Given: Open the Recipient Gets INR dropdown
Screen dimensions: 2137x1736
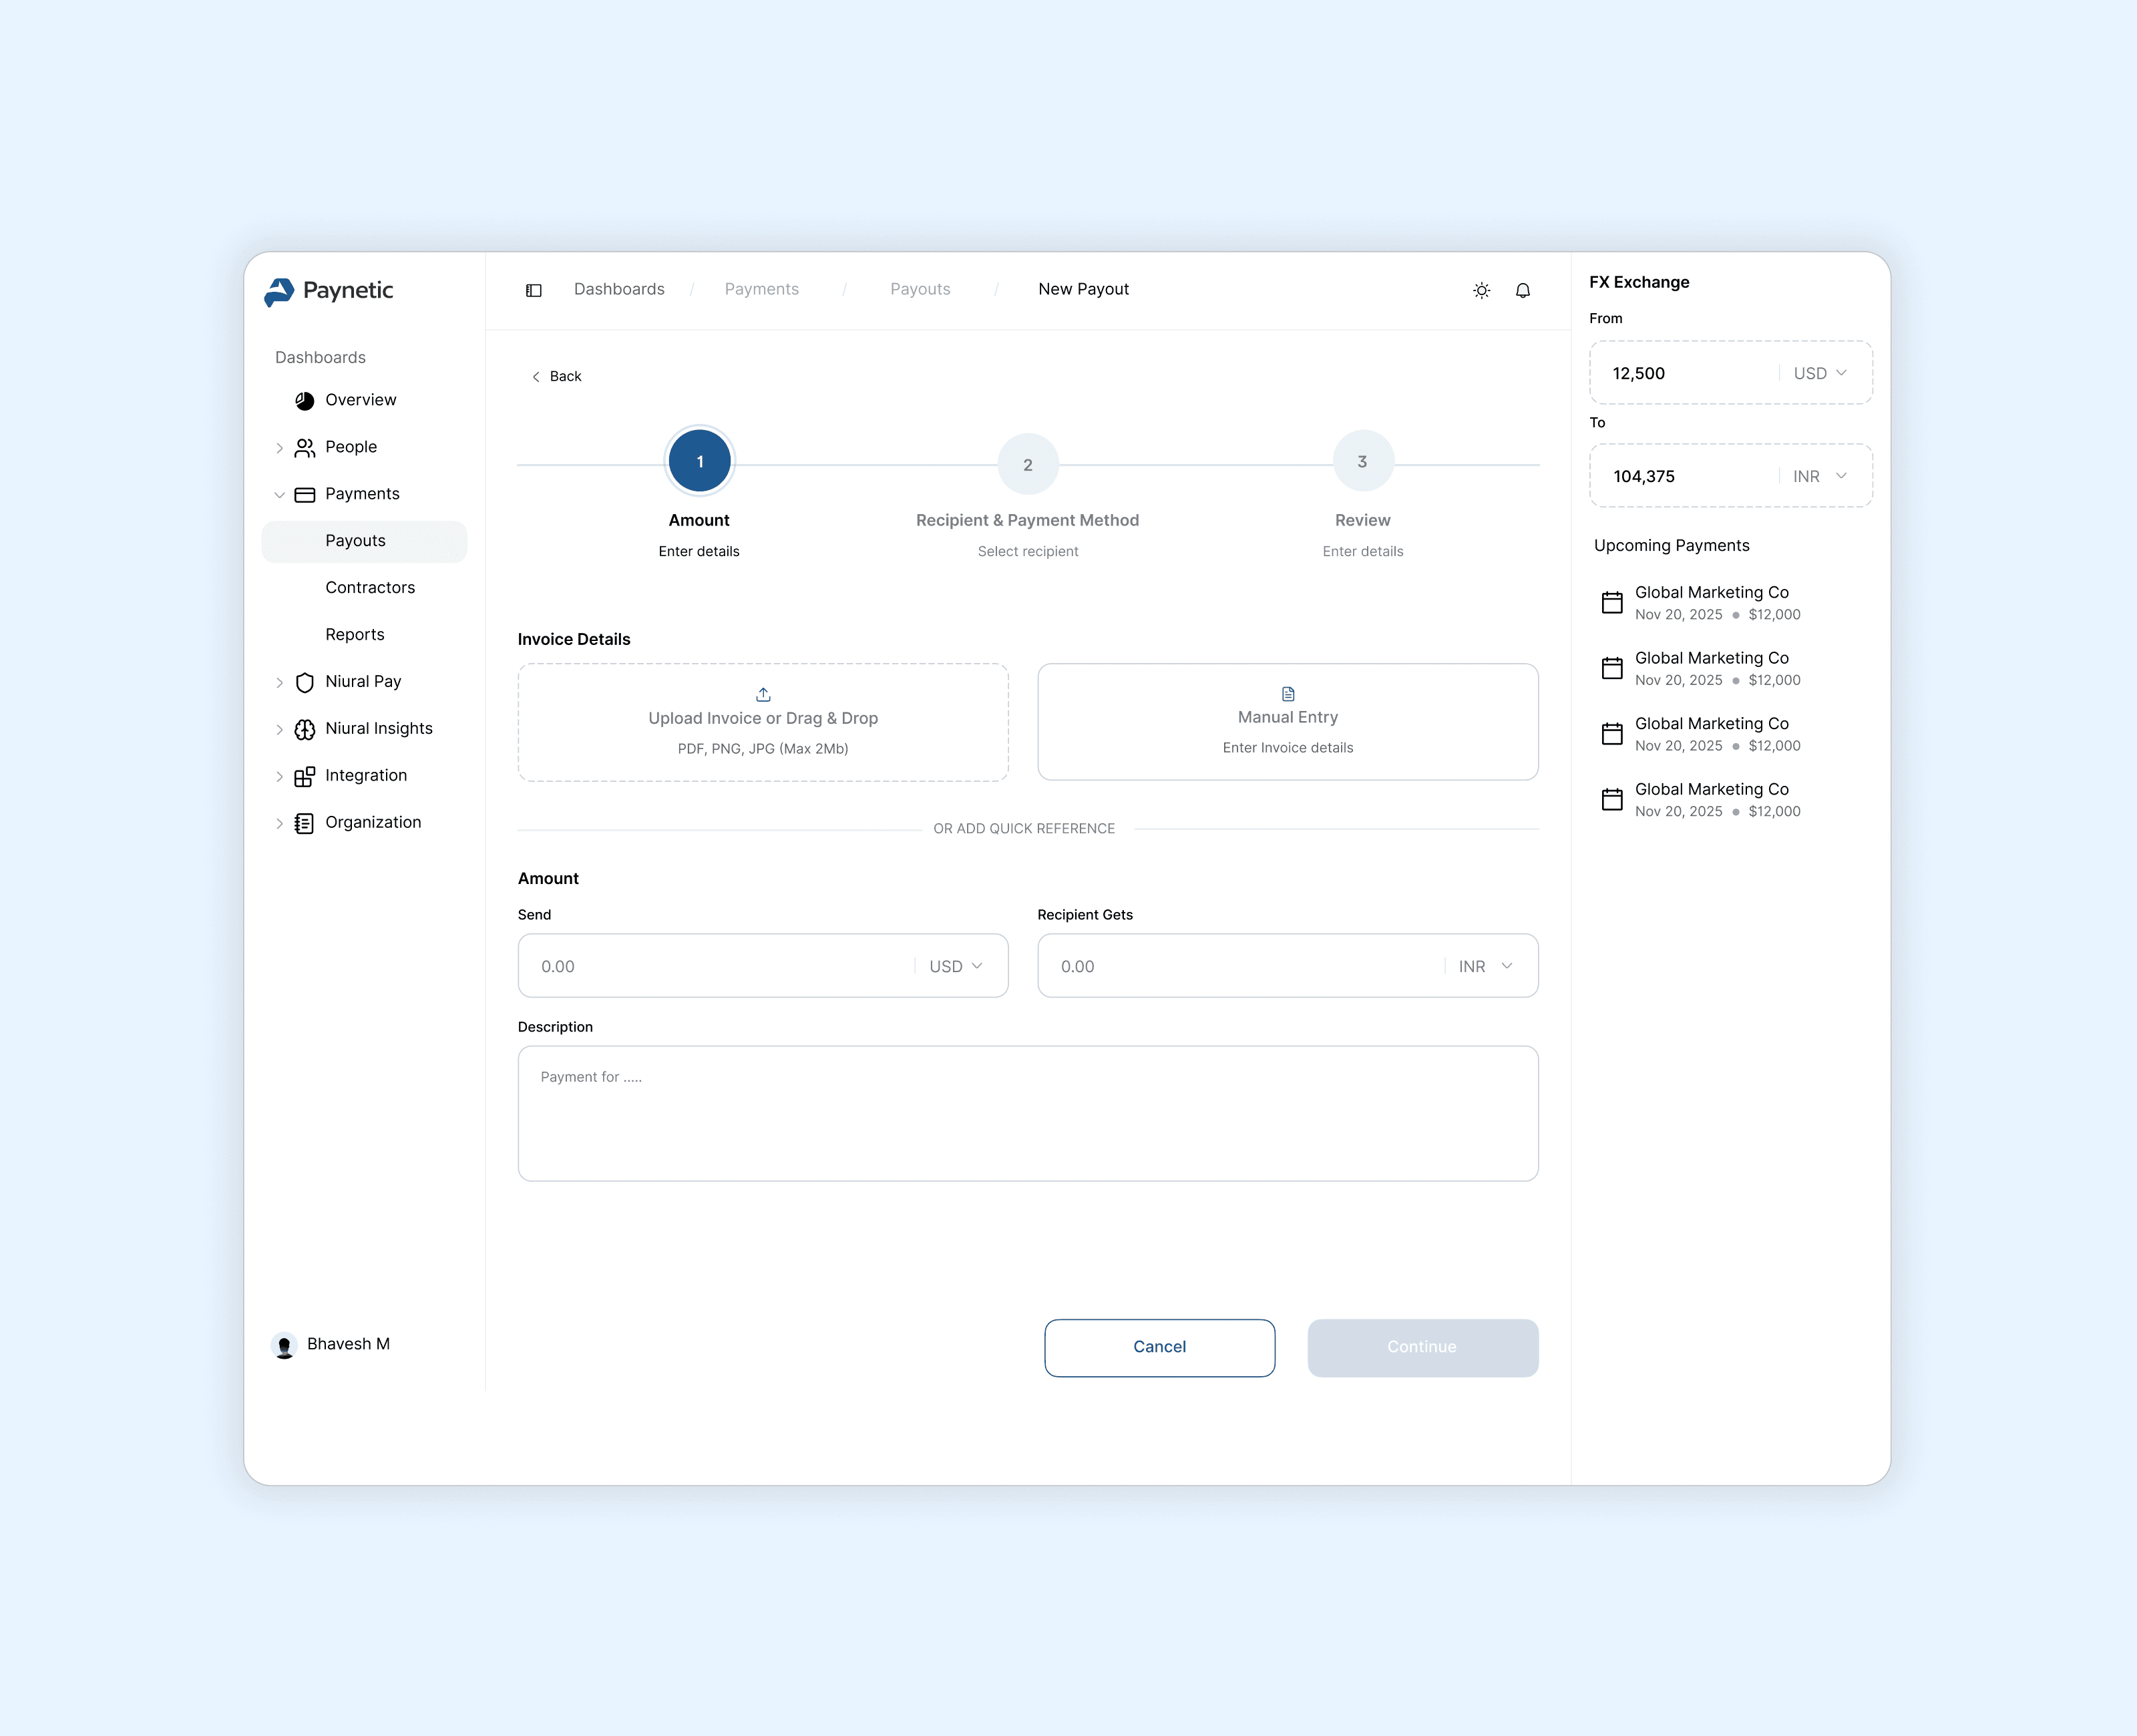Looking at the screenshot, I should coord(1484,966).
